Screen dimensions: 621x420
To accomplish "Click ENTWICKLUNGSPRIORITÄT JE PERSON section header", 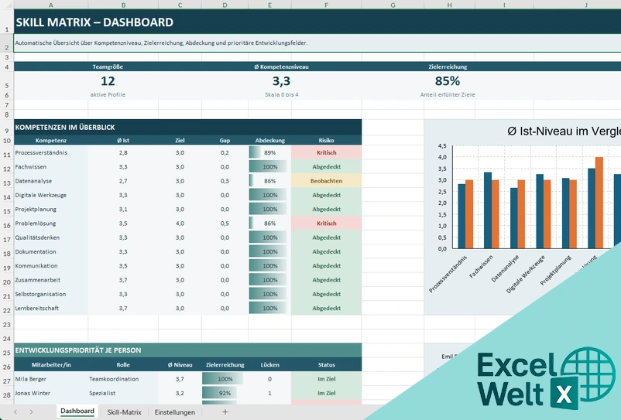I will coord(187,350).
